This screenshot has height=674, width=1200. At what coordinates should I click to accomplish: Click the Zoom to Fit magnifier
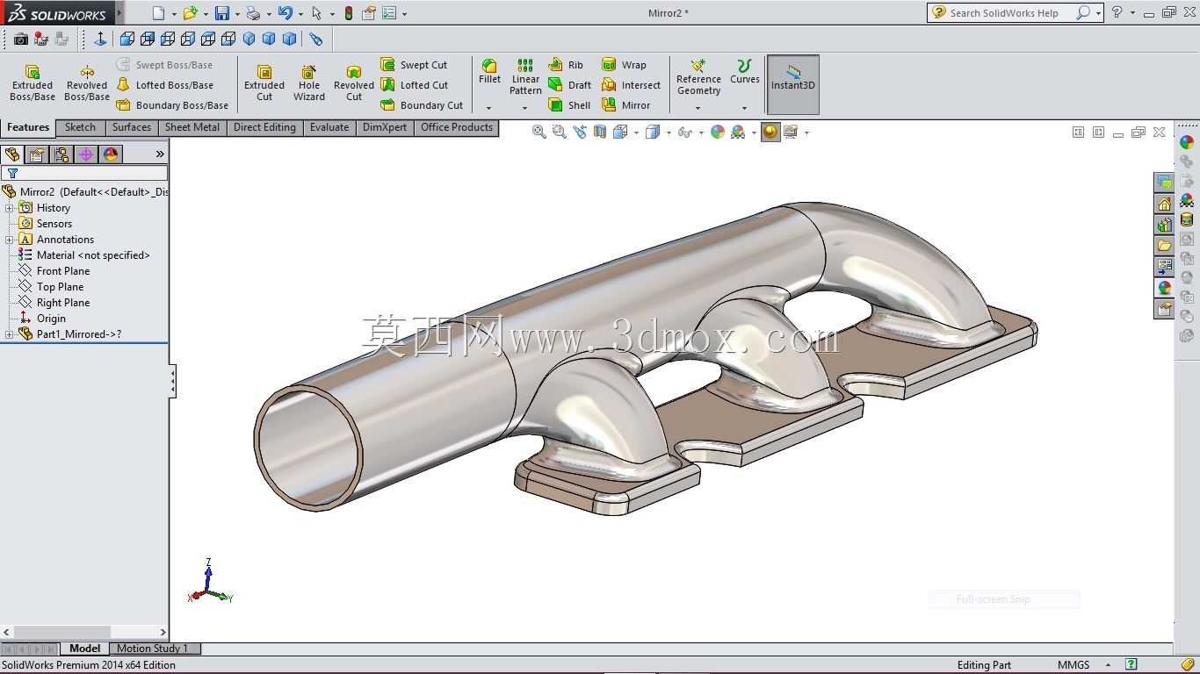coord(539,132)
